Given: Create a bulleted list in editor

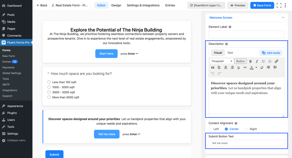Looking at the screenshot, I should tap(263, 61).
